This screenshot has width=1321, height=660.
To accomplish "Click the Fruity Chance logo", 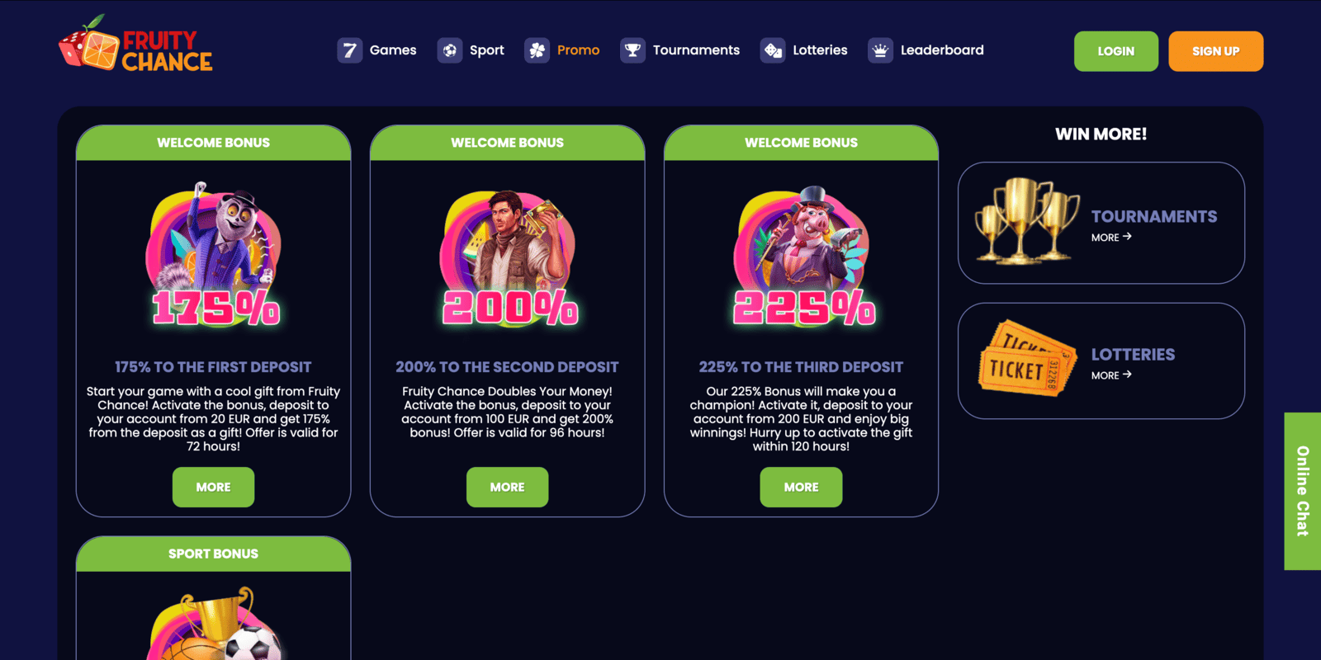I will (135, 44).
